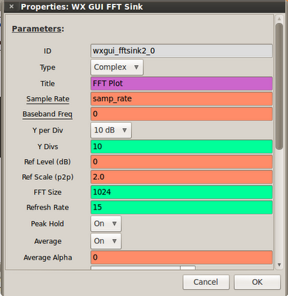The height and width of the screenshot is (296, 288).
Task: Click the scrollbar down arrow
Action: (279, 265)
